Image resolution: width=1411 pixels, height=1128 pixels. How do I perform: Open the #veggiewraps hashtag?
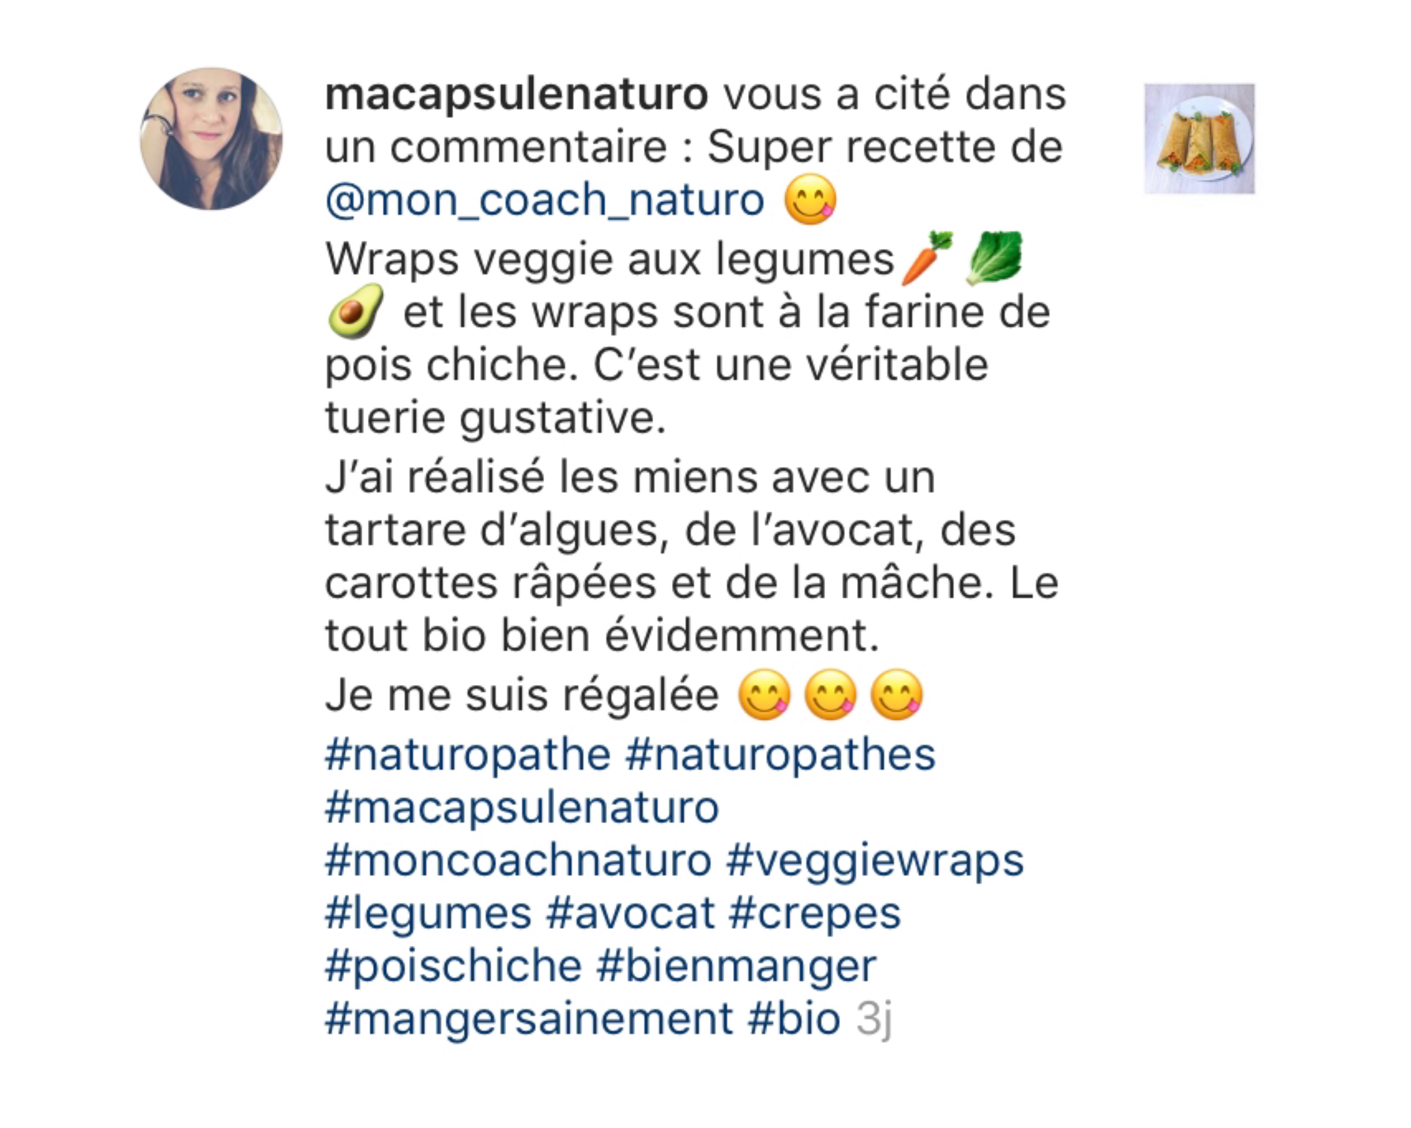coord(875,862)
